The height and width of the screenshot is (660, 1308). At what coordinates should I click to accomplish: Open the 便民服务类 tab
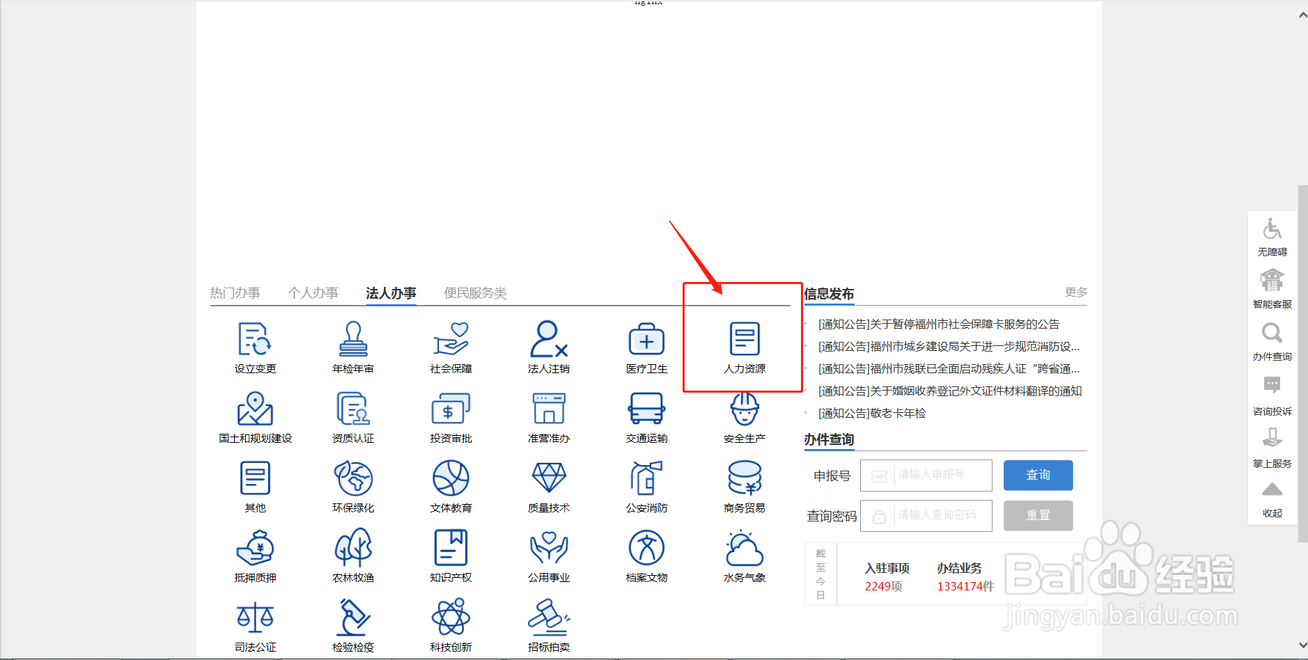coord(476,293)
